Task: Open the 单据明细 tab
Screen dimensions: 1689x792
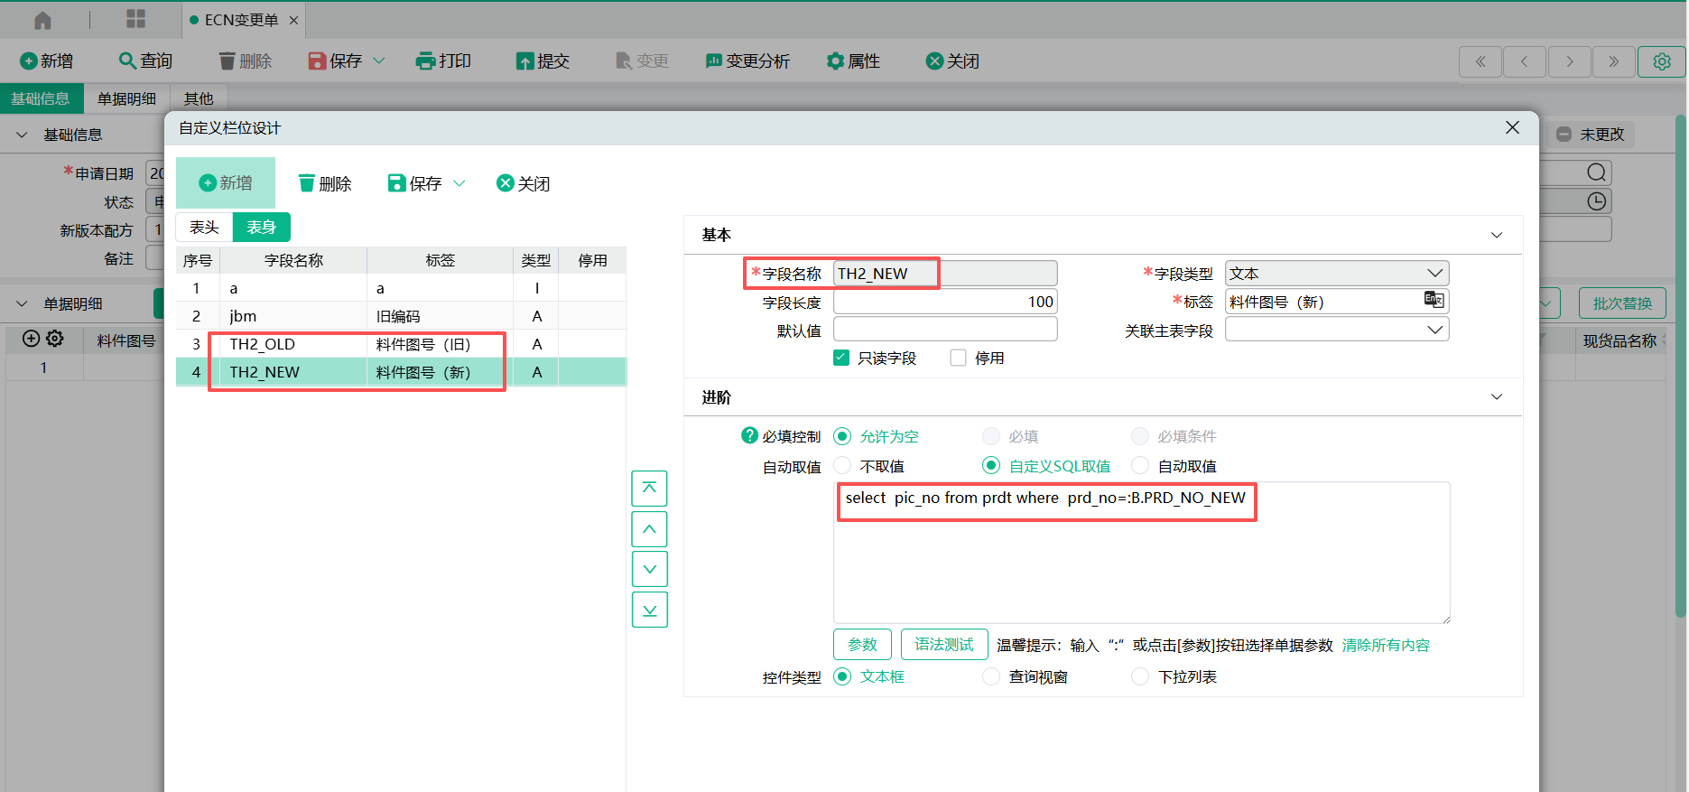Action: [x=126, y=98]
